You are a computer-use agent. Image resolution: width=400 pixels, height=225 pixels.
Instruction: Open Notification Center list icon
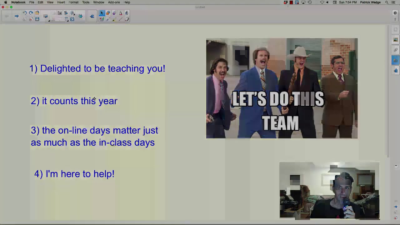[393, 2]
